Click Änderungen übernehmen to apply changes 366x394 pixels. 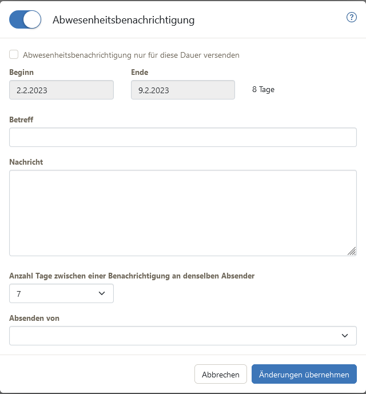tap(304, 374)
